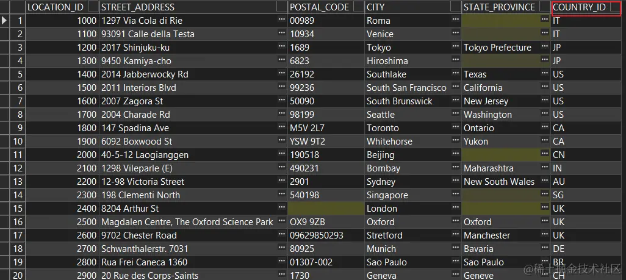The width and height of the screenshot is (626, 280).
Task: Open the ellipsis editor for the California state cell
Action: pyautogui.click(x=545, y=87)
